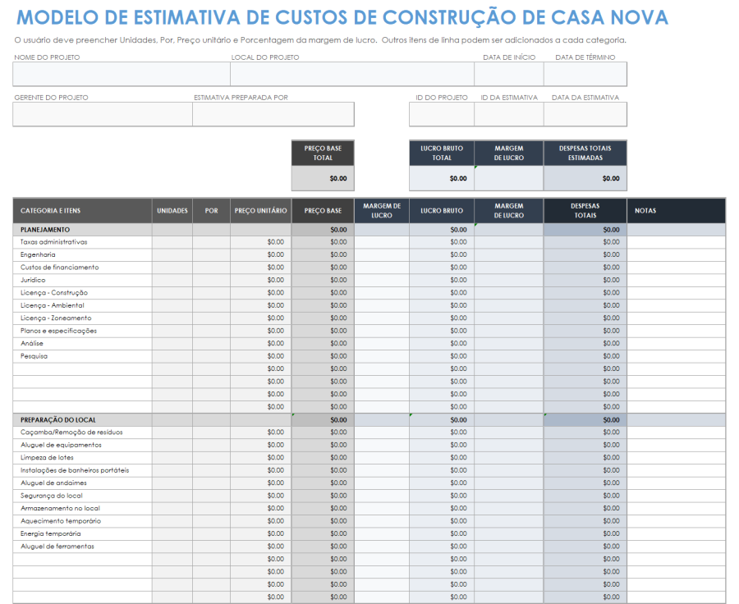Image resolution: width=739 pixels, height=604 pixels.
Task: Click the NOME DO PROJETO input field
Action: [119, 74]
